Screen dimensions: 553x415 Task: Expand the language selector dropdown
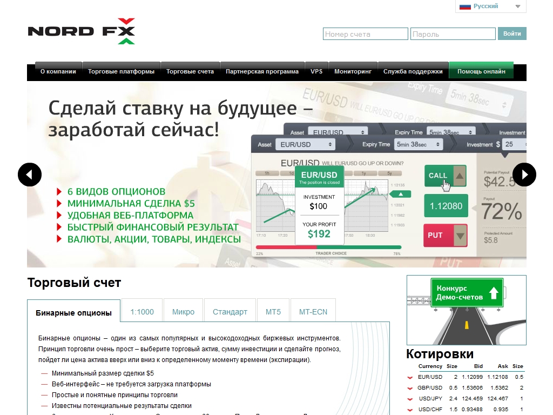(x=517, y=6)
